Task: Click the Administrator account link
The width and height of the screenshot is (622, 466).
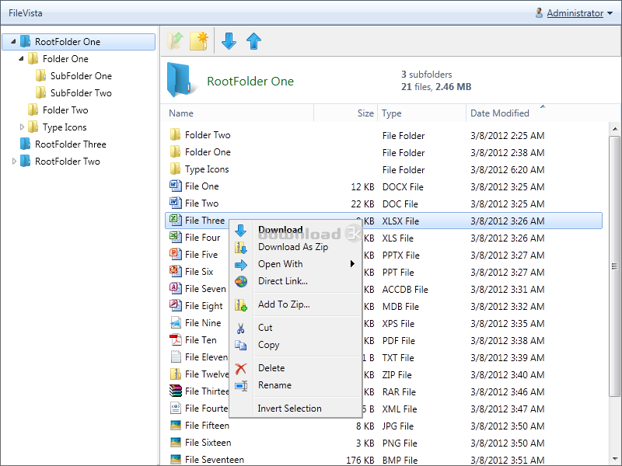Action: (575, 13)
